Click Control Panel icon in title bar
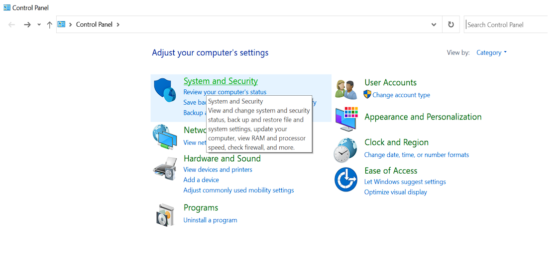The width and height of the screenshot is (560, 255). 7,7
